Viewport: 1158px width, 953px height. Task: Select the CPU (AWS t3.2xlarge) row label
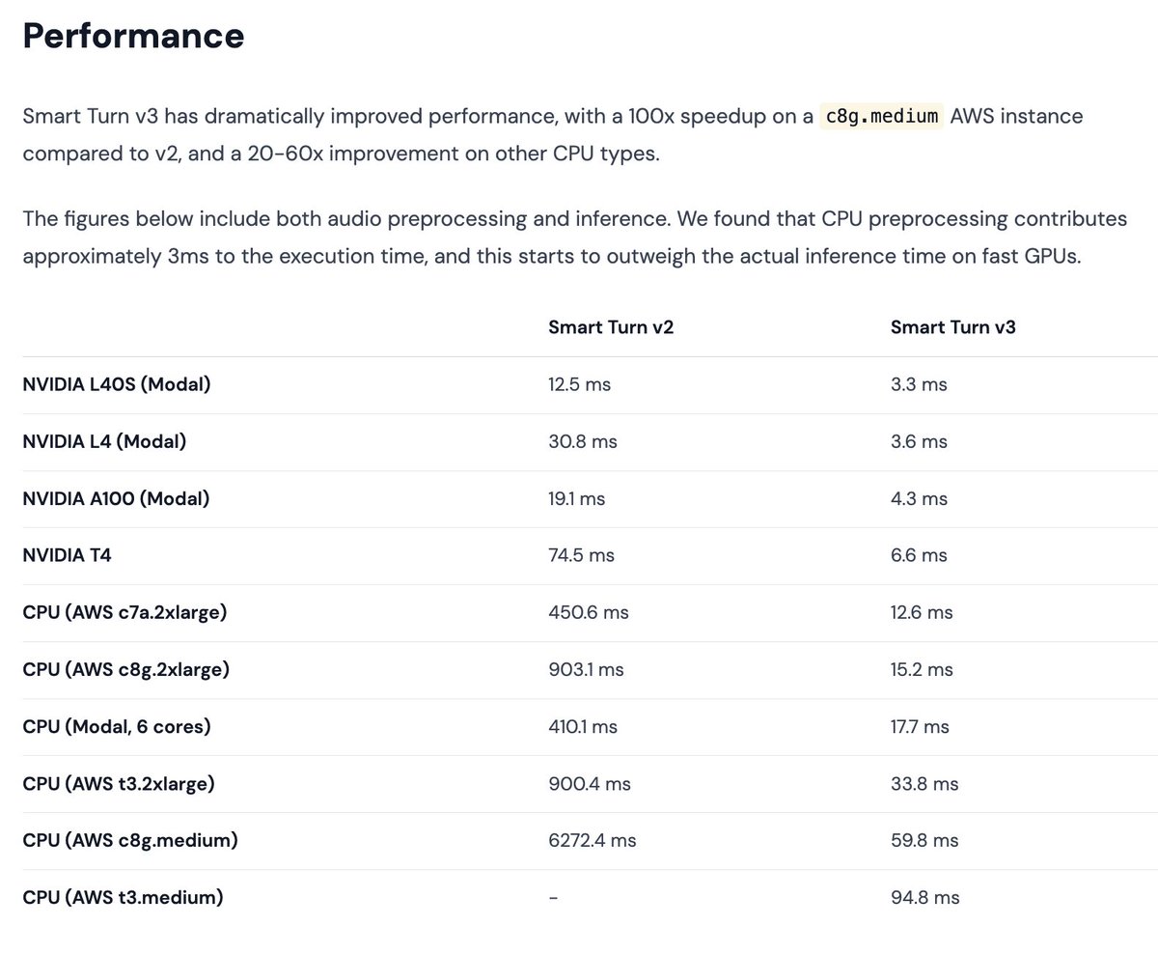[x=119, y=783]
